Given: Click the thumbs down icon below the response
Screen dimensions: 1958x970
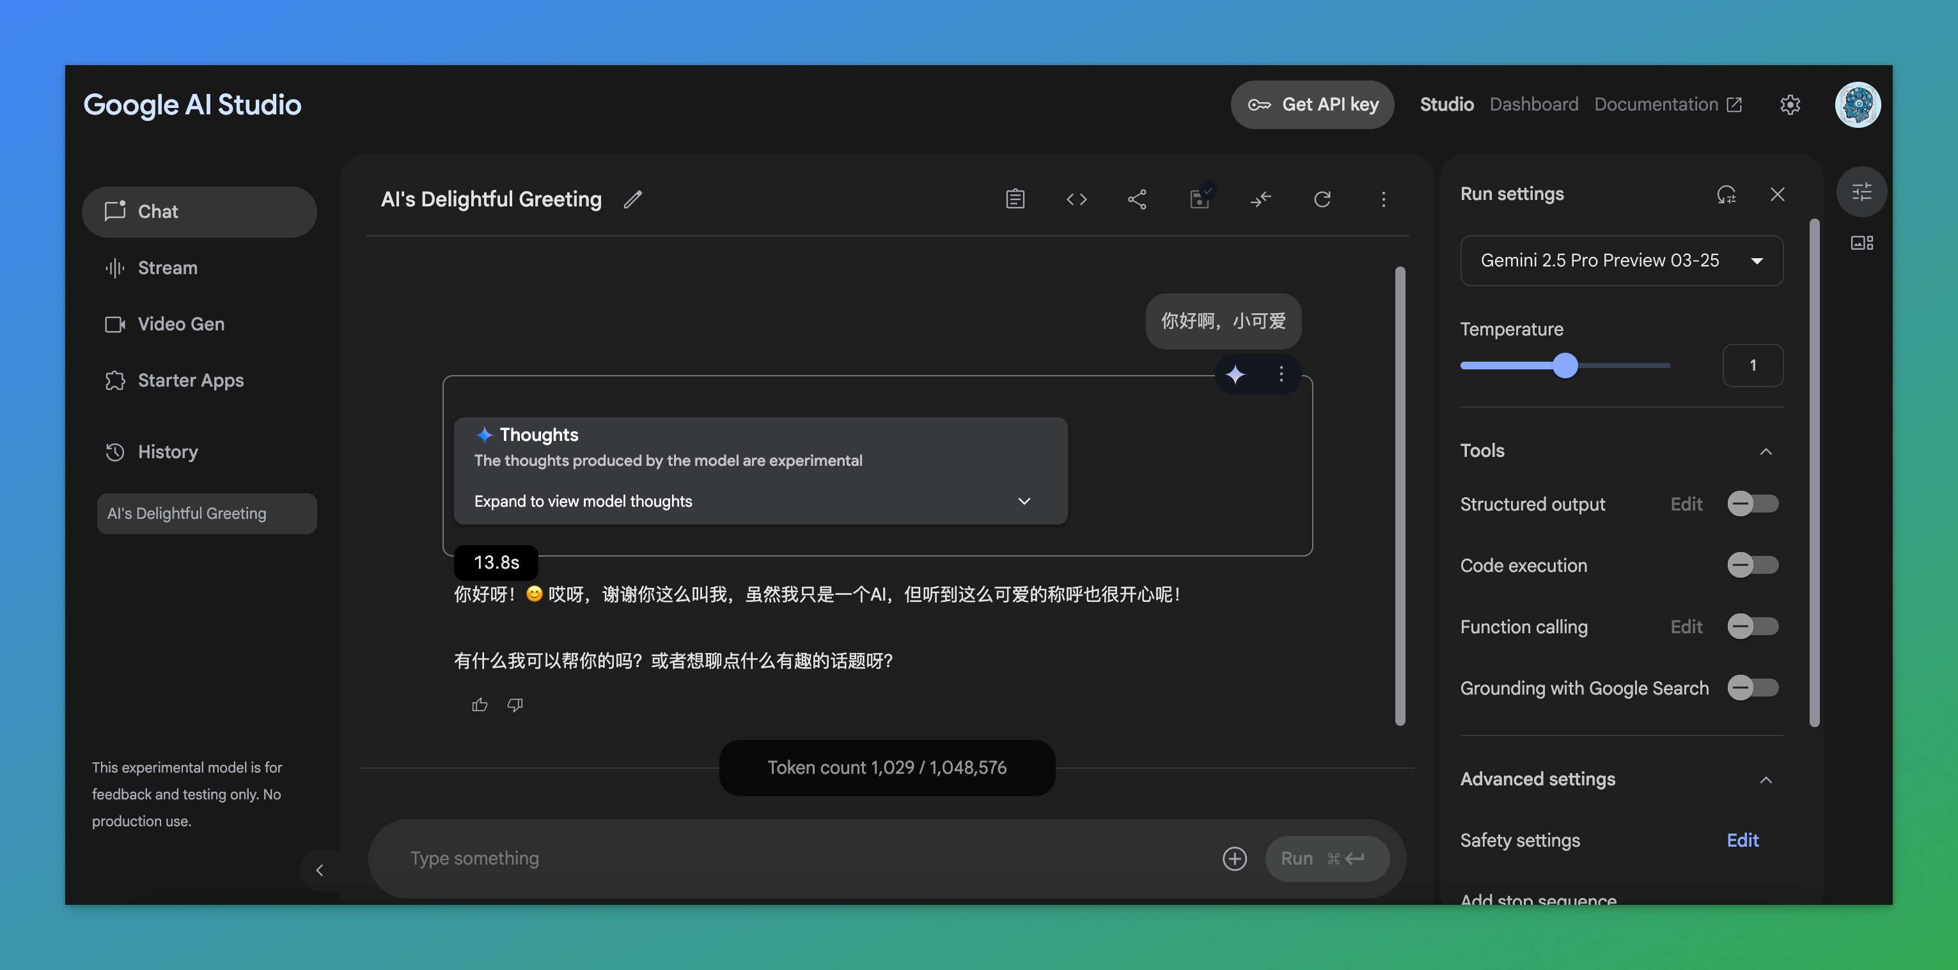Looking at the screenshot, I should (x=515, y=705).
